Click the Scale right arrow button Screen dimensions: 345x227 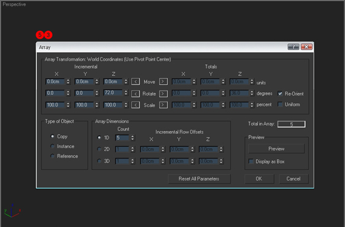coord(163,105)
